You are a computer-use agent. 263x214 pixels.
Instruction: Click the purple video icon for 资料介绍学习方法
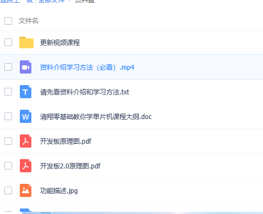[x=25, y=67]
